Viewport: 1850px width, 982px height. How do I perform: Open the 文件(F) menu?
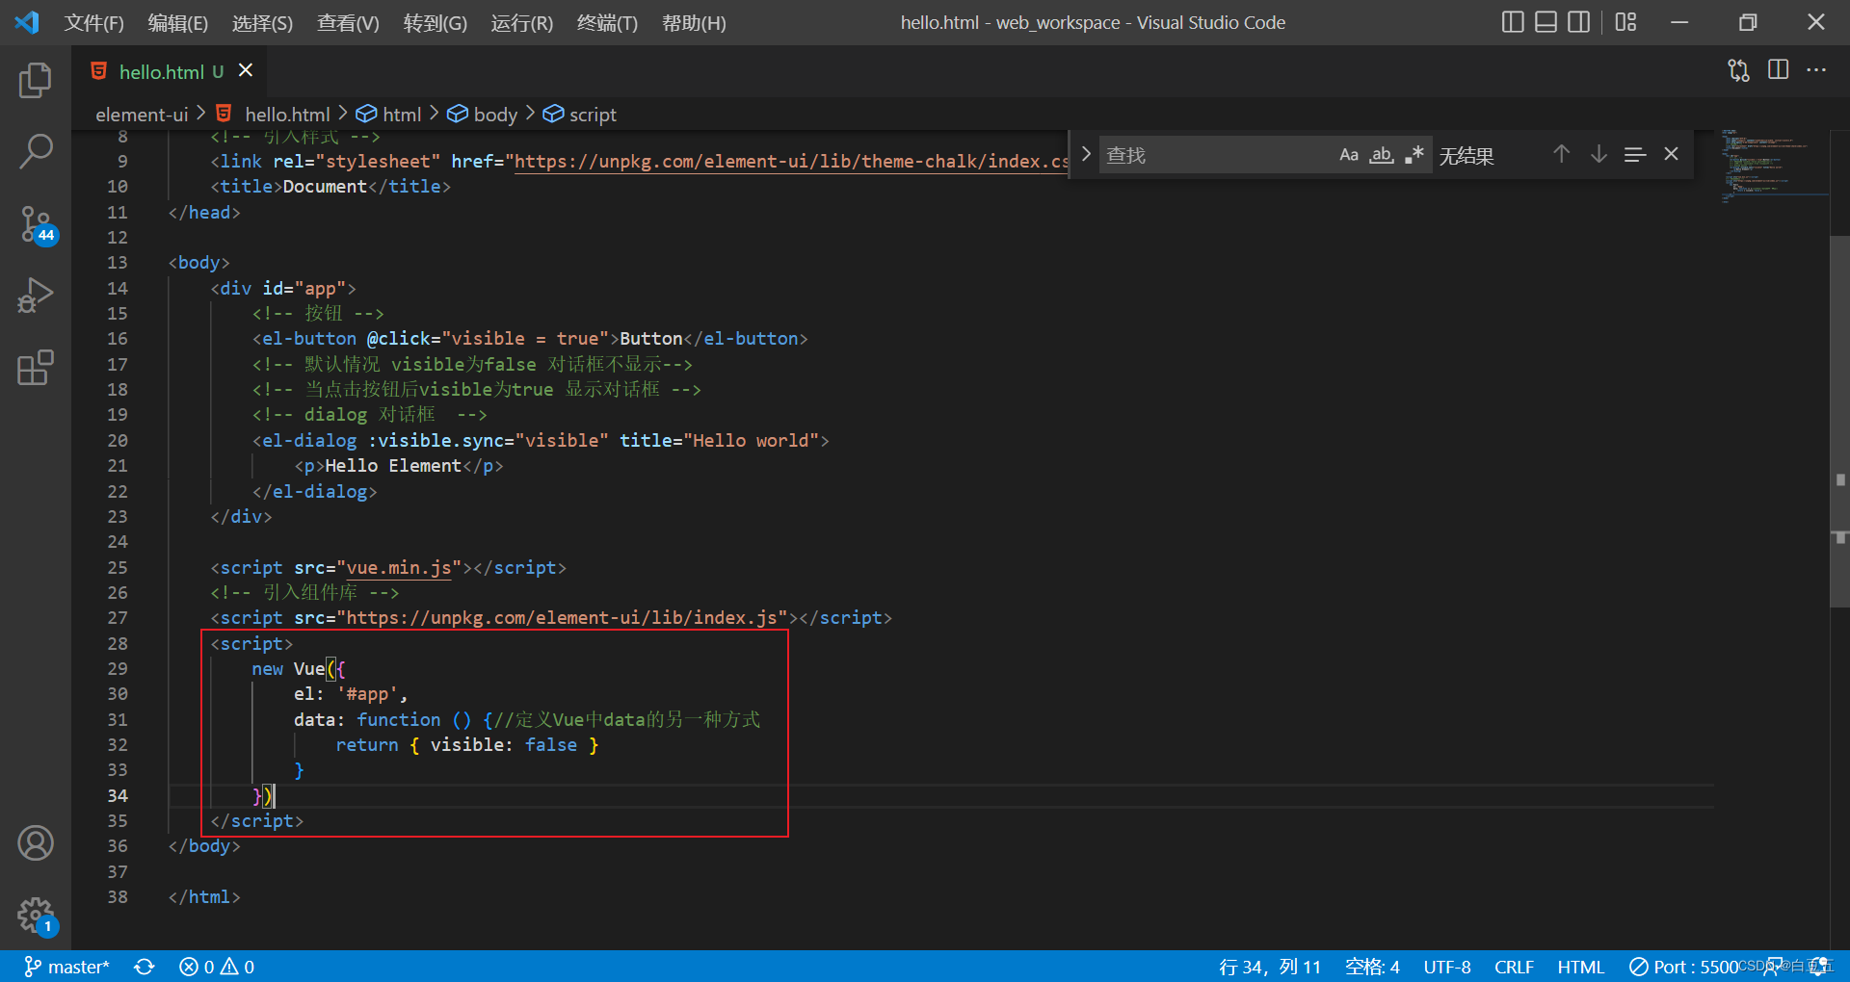tap(93, 22)
